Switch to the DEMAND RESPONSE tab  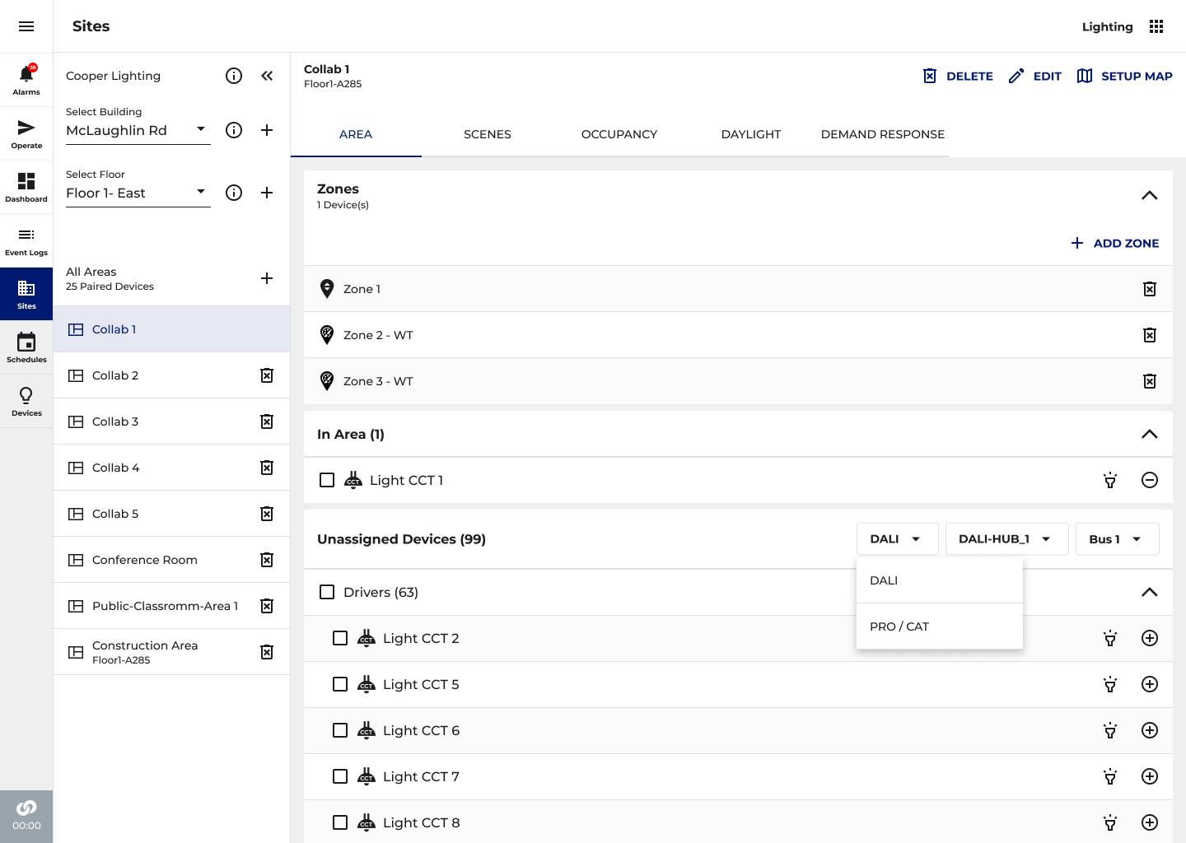883,134
